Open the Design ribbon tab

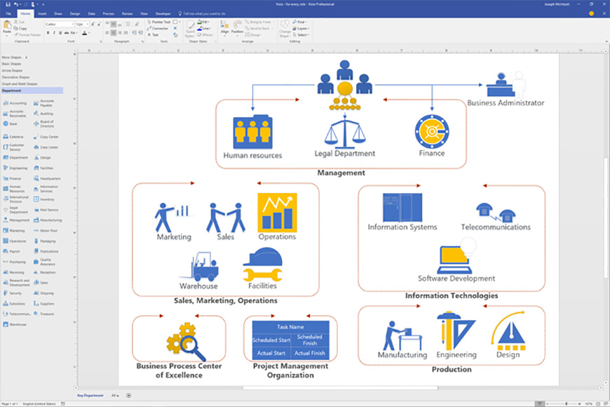coord(74,13)
